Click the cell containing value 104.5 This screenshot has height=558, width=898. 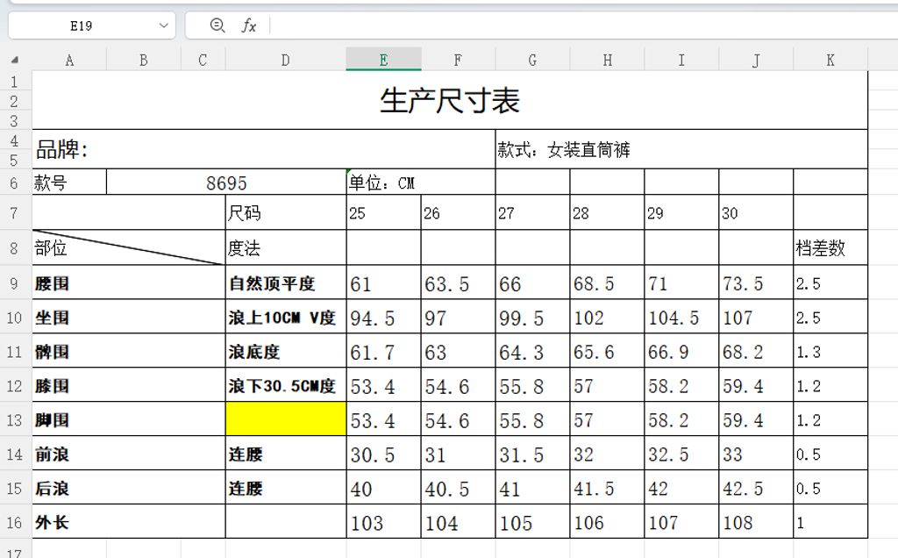tap(680, 317)
